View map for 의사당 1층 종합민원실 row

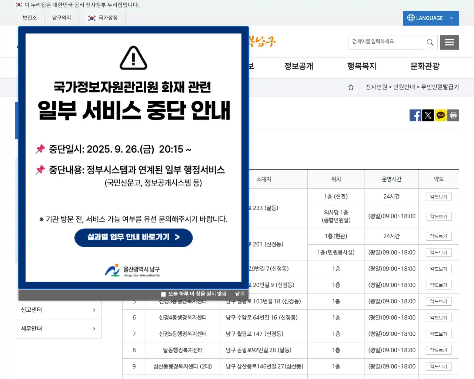pyautogui.click(x=438, y=217)
